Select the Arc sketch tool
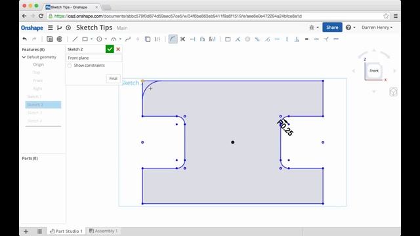 (114, 39)
